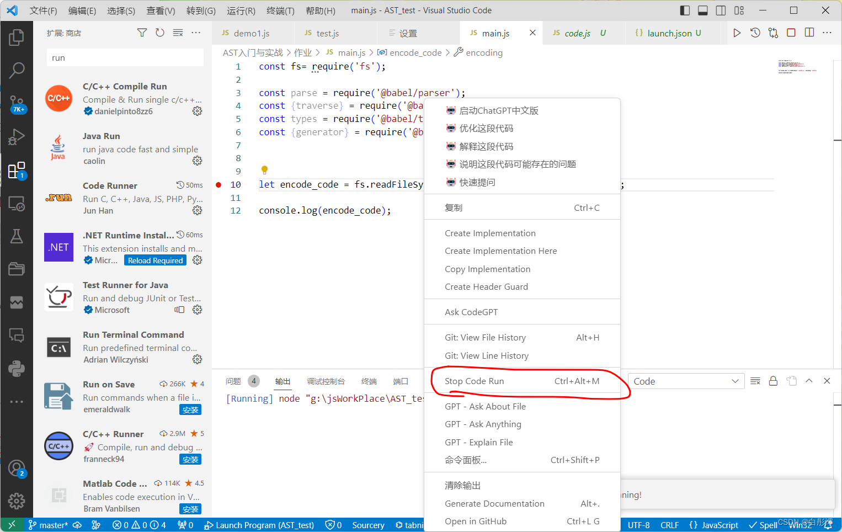Image resolution: width=842 pixels, height=532 pixels.
Task: Stop running code with the square icon
Action: 791,33
